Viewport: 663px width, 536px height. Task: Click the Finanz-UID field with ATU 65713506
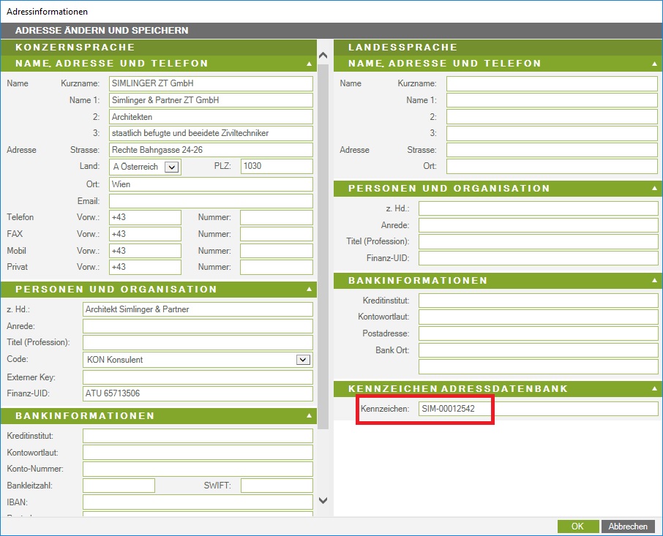point(198,394)
